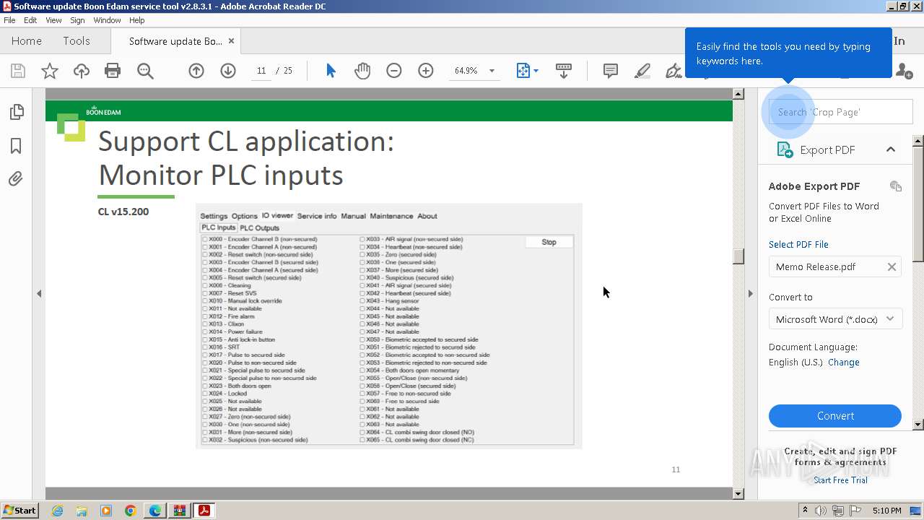Open the page thumbnails panel
Screen dimensions: 924x520
(x=16, y=112)
